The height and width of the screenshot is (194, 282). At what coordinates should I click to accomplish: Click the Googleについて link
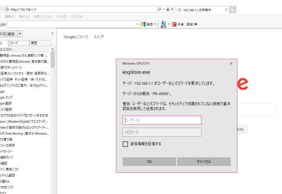tap(76, 37)
